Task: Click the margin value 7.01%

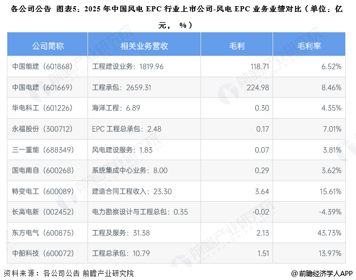Action: (x=332, y=129)
